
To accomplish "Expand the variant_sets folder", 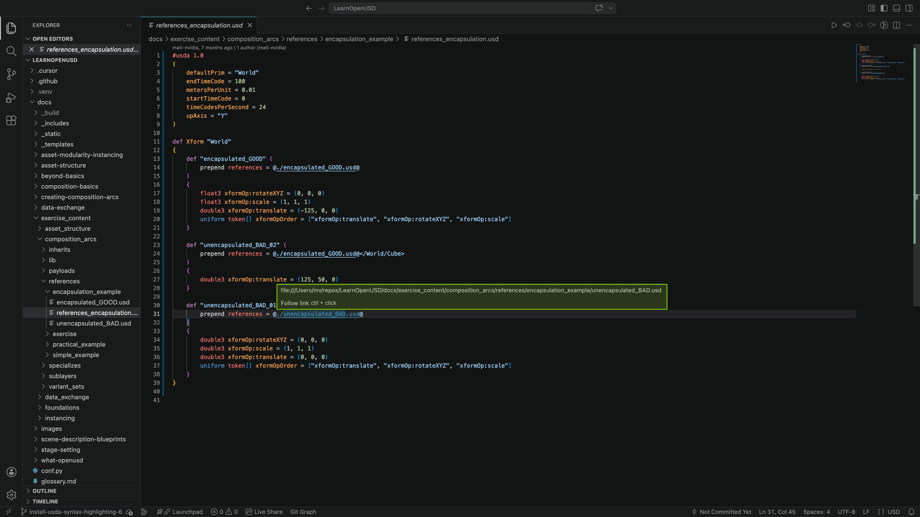I will click(x=82, y=387).
